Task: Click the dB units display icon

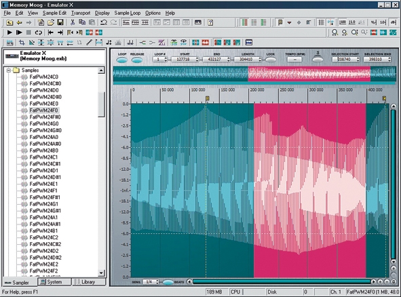Action: pyautogui.click(x=393, y=22)
